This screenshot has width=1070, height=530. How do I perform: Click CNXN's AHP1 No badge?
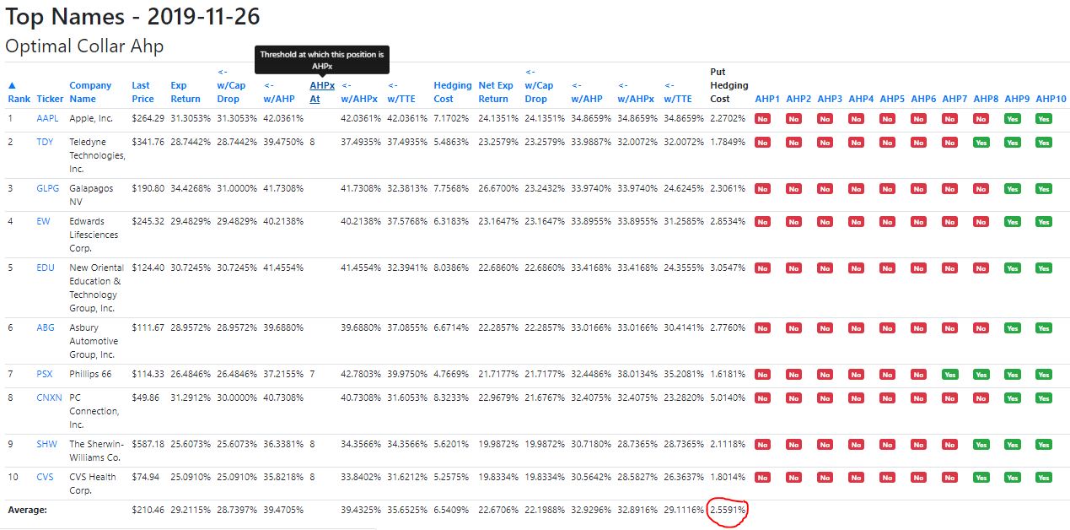click(x=763, y=398)
